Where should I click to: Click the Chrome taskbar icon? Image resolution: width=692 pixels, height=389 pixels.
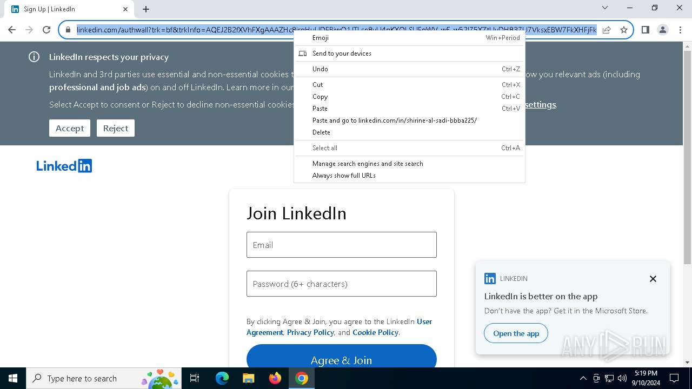(302, 378)
